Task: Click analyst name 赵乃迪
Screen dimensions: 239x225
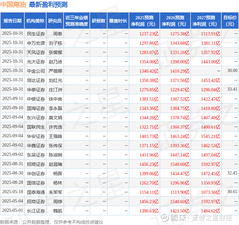Action: click(x=55, y=62)
